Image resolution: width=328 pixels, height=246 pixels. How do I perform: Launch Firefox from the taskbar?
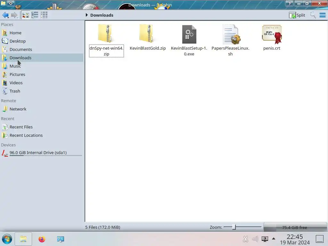(42, 239)
